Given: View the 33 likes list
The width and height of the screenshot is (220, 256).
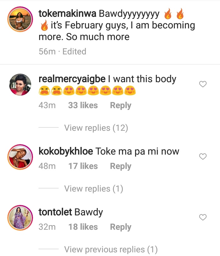Looking at the screenshot, I should click(x=83, y=105).
